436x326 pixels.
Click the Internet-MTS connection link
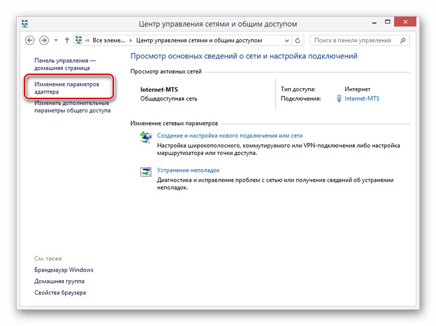(x=362, y=99)
